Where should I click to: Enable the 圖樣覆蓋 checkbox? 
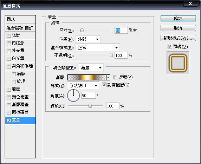coord(9,113)
